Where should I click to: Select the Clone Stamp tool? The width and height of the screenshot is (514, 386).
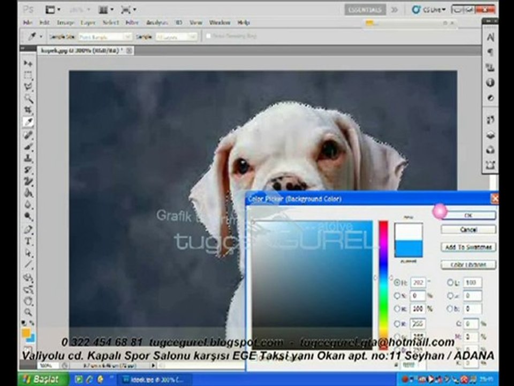[28, 158]
